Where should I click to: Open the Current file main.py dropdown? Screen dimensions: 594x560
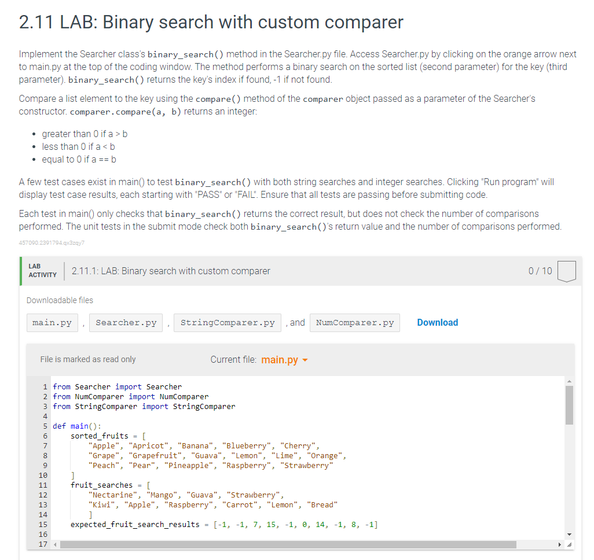coord(284,360)
